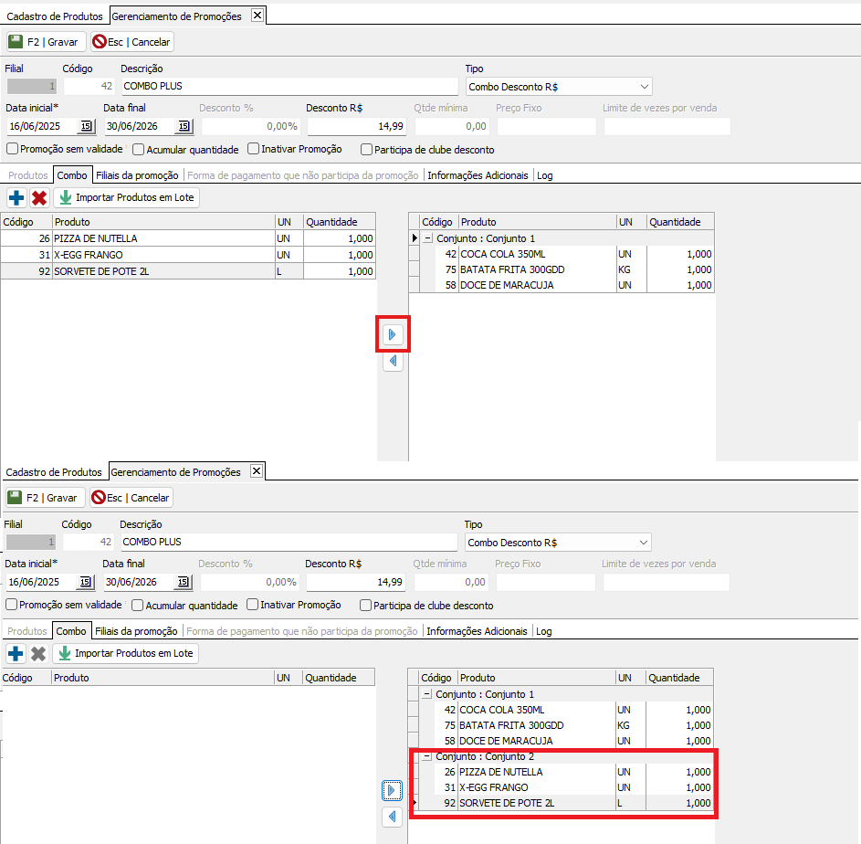Viewport: 861px width, 844px height.
Task: Click the right arrow button outlined in red
Action: point(393,335)
